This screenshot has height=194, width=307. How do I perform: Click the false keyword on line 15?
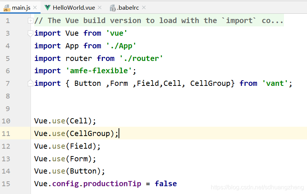pyautogui.click(x=166, y=184)
